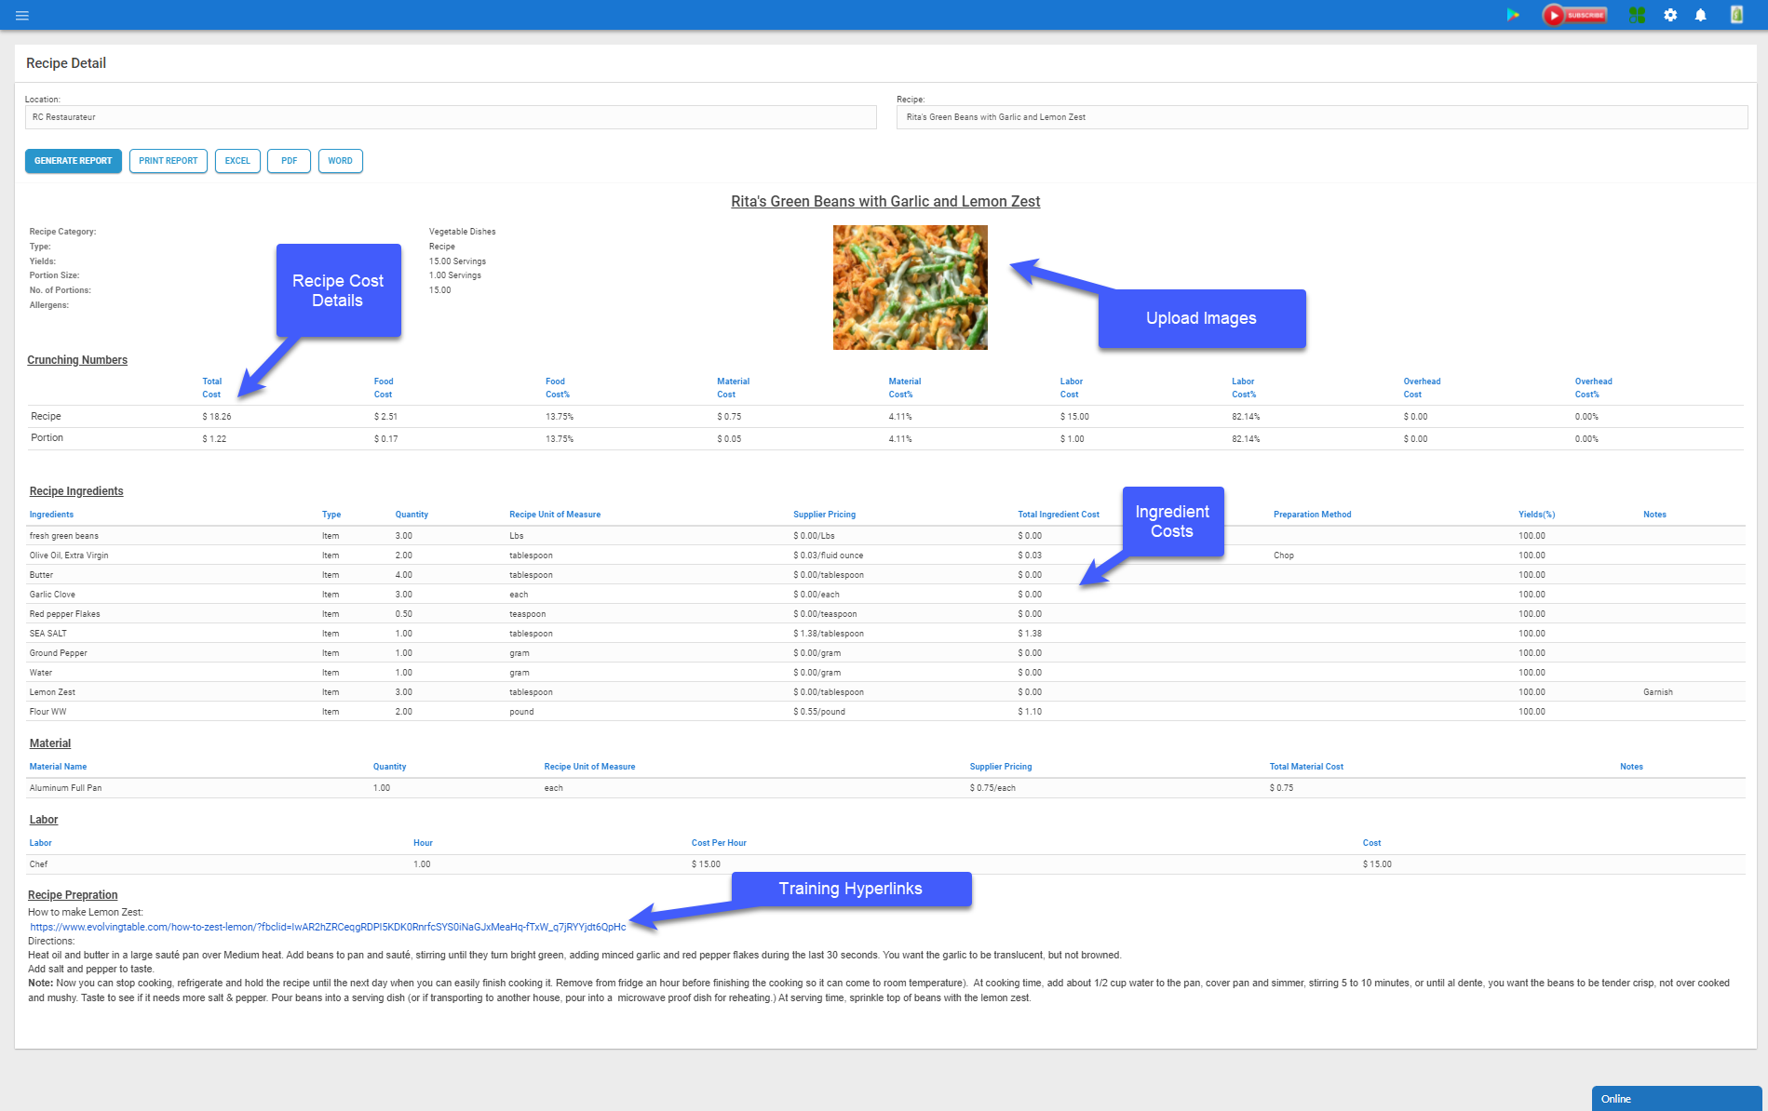The width and height of the screenshot is (1768, 1111).
Task: Open the green clover apps icon
Action: click(1637, 15)
